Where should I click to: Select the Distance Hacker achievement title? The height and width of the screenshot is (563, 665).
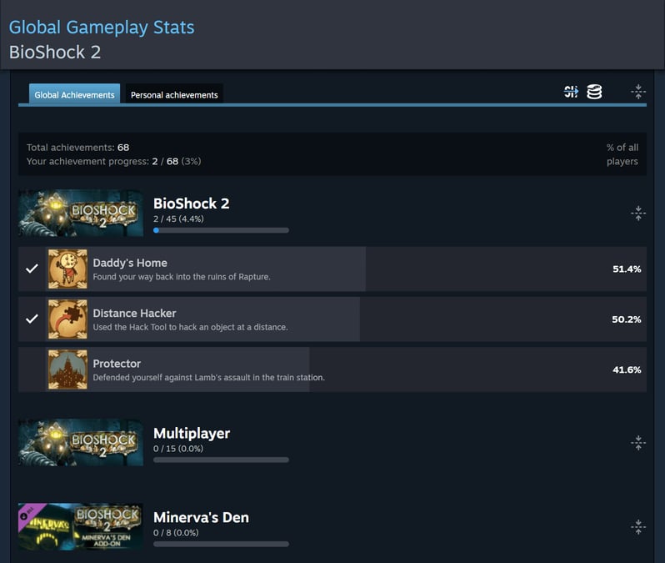pyautogui.click(x=134, y=314)
